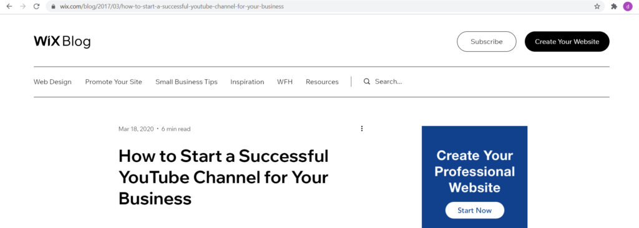Open the Small Business Tips category
Screen dimensions: 639x228
point(186,82)
